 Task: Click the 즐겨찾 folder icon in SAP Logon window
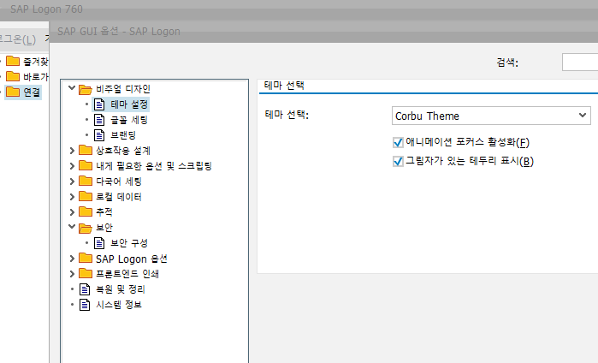click(x=13, y=61)
